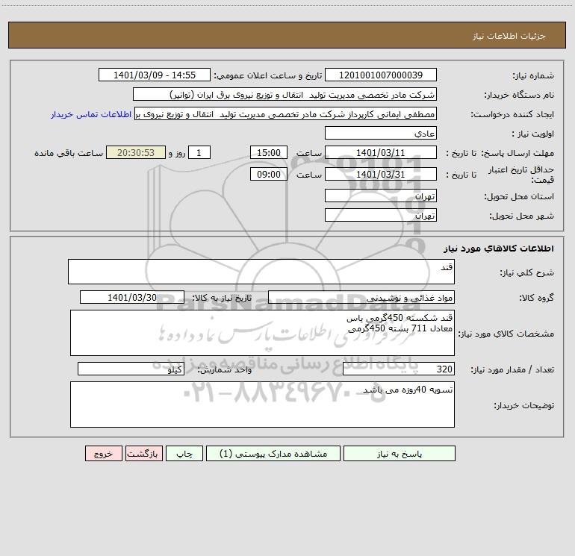Click the remaining days field showing 1
575x556 pixels.
pyautogui.click(x=199, y=152)
